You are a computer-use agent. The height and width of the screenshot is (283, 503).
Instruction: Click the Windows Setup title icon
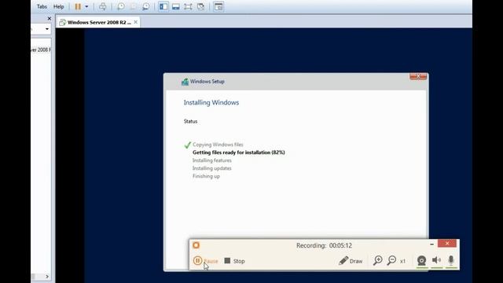pyautogui.click(x=185, y=82)
